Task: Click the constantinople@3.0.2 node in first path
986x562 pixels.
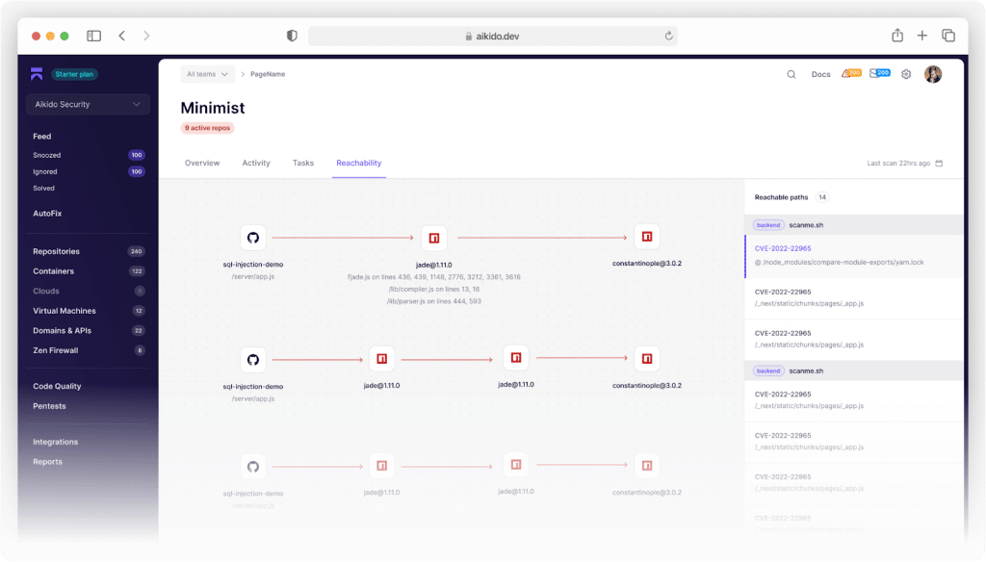Action: tap(646, 237)
